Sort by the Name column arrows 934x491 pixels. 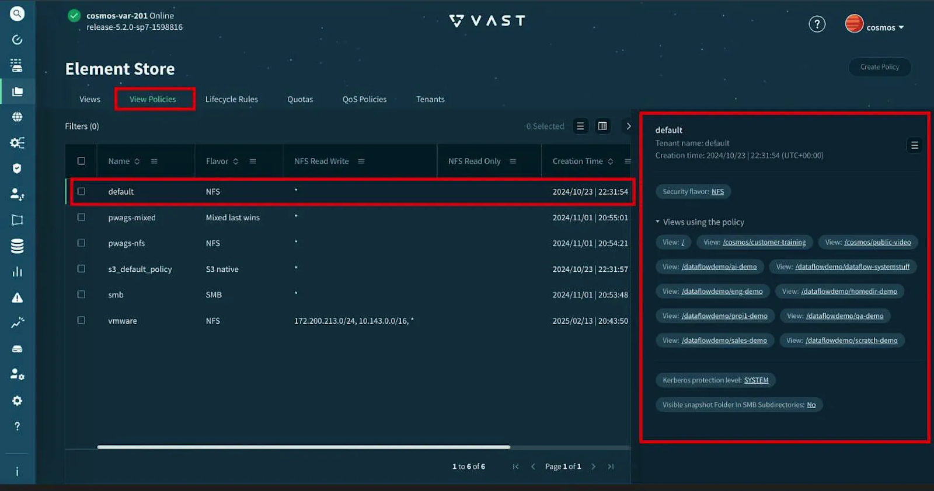coord(137,162)
